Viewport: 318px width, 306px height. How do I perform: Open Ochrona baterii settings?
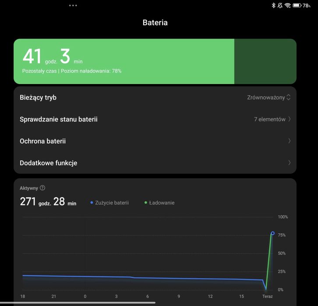tap(155, 141)
